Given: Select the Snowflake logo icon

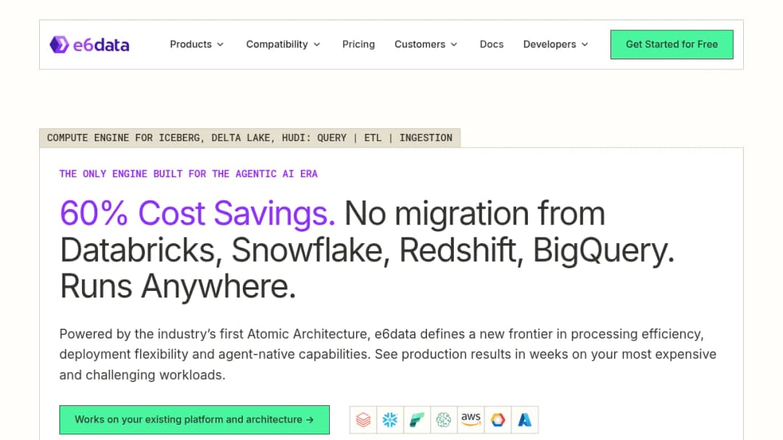Looking at the screenshot, I should (390, 420).
